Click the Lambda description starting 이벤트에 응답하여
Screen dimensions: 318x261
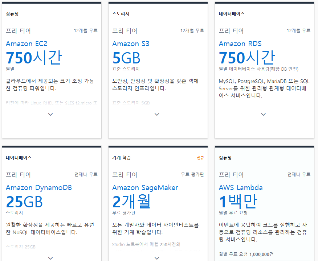click(x=263, y=232)
